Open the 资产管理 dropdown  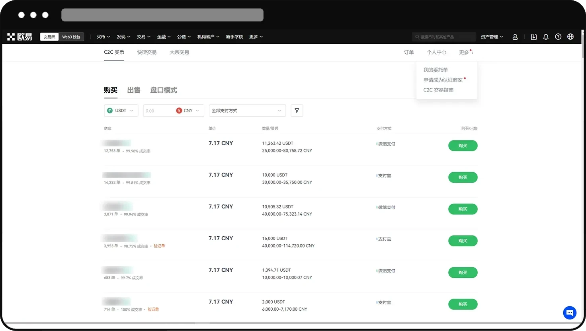pyautogui.click(x=492, y=37)
